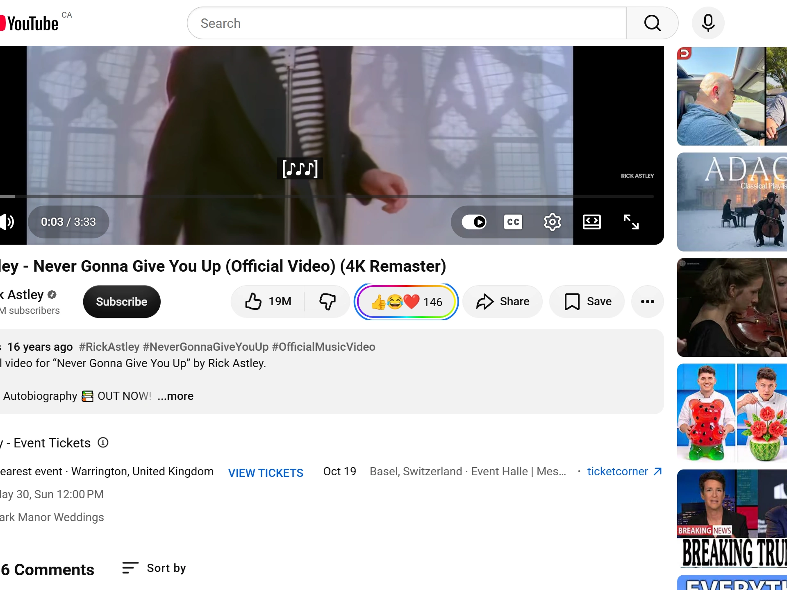
Task: Click the search magnifier button
Action: [x=652, y=23]
